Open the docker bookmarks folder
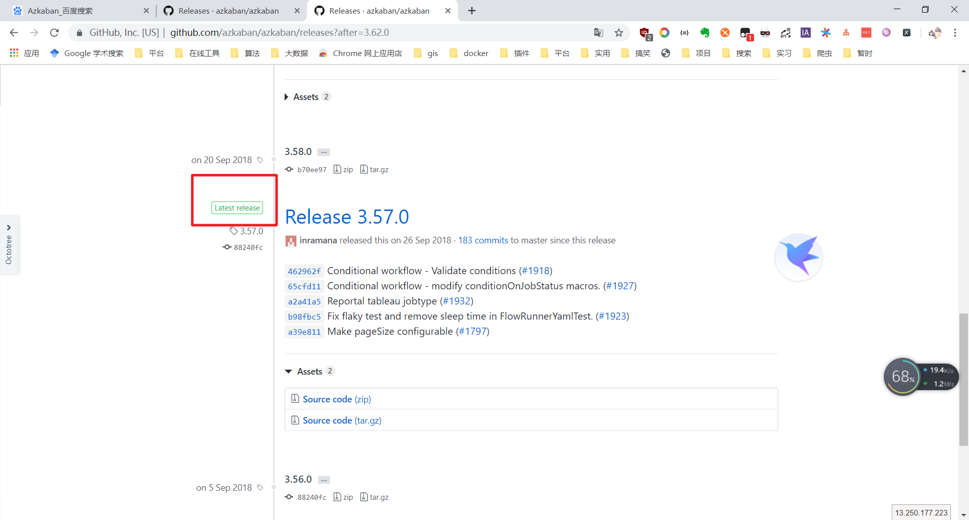The image size is (969, 520). (469, 53)
